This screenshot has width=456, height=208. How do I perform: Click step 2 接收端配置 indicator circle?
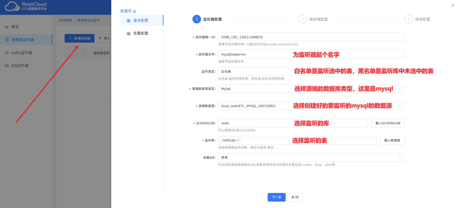click(x=303, y=19)
